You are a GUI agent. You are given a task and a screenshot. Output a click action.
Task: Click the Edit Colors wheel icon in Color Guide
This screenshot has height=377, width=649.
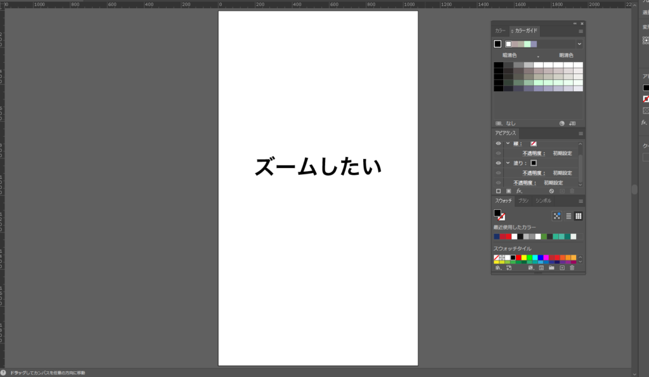tap(562, 124)
